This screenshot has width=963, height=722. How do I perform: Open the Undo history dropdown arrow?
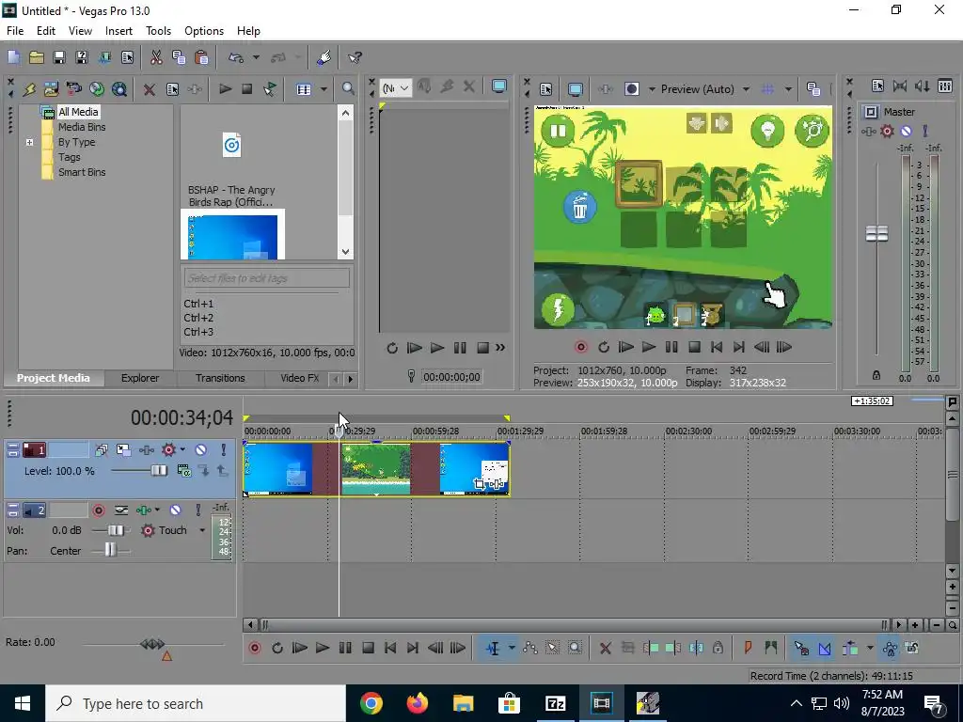pos(256,57)
